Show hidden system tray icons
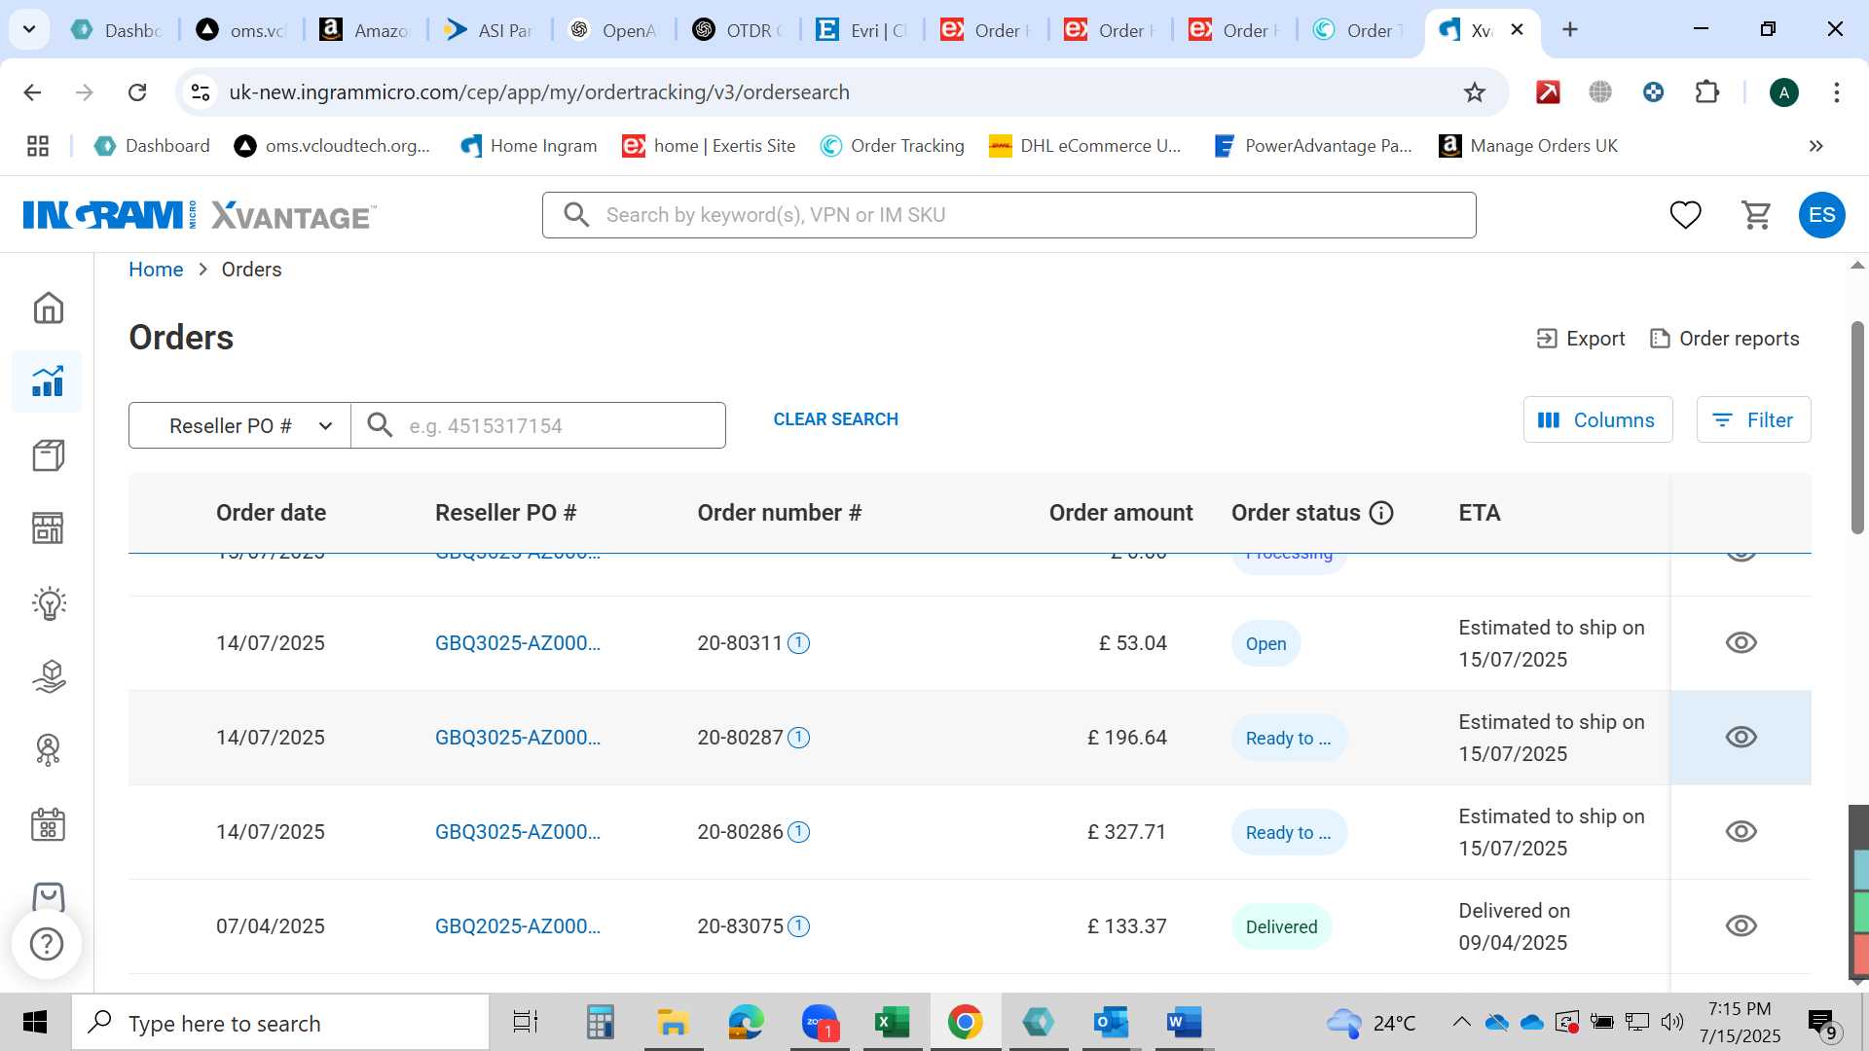The image size is (1869, 1051). click(x=1461, y=1022)
